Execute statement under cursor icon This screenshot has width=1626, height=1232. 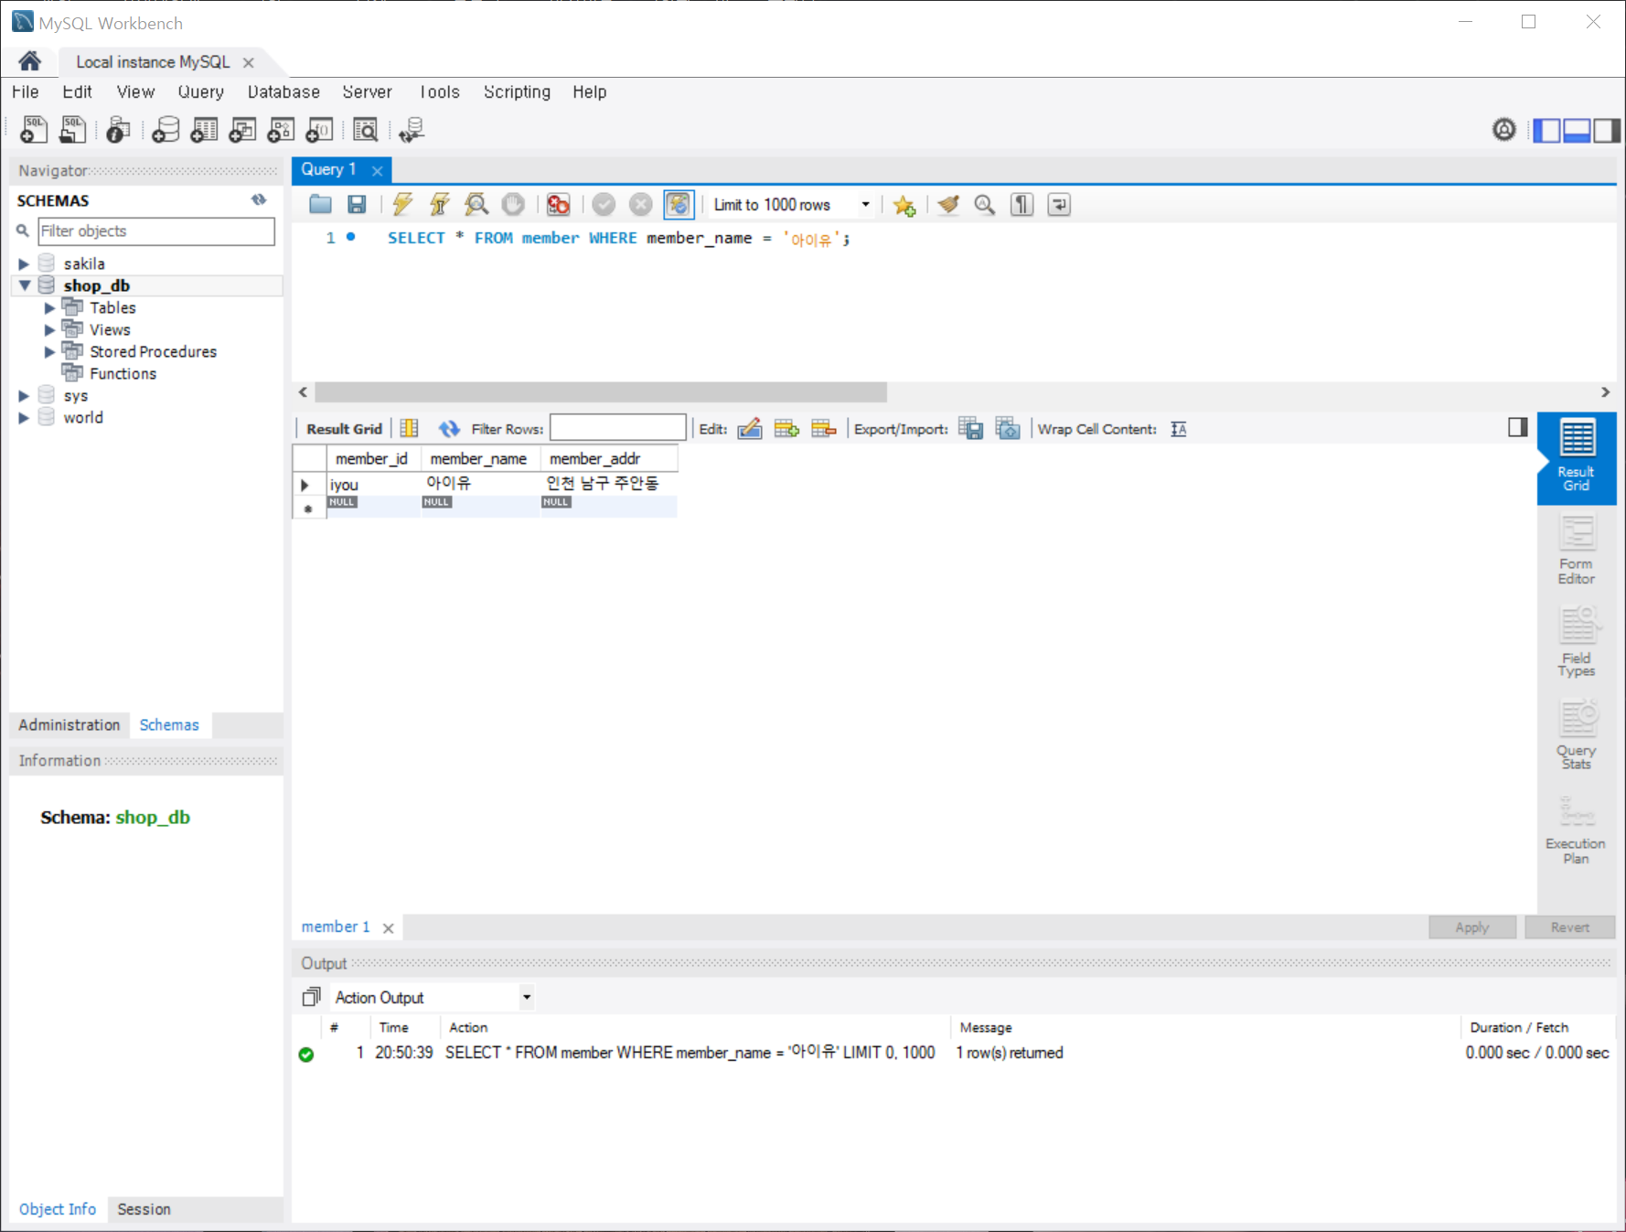point(440,204)
